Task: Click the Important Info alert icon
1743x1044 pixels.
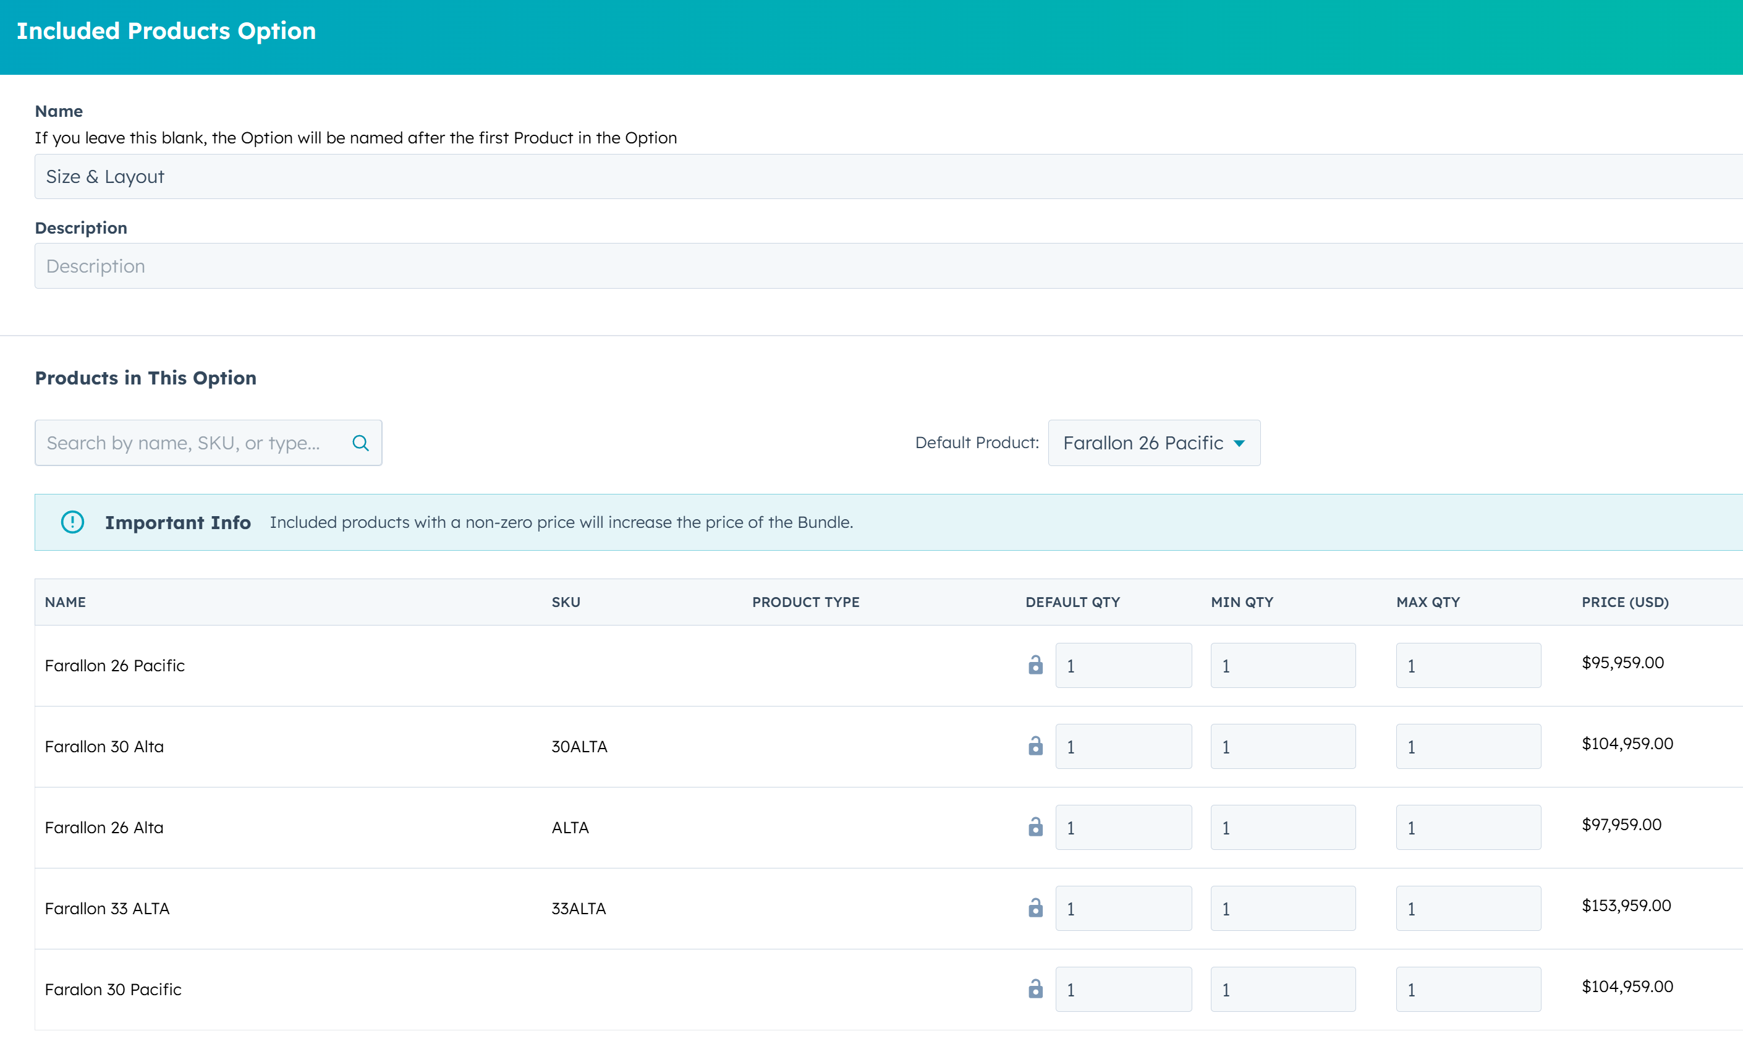Action: tap(72, 522)
